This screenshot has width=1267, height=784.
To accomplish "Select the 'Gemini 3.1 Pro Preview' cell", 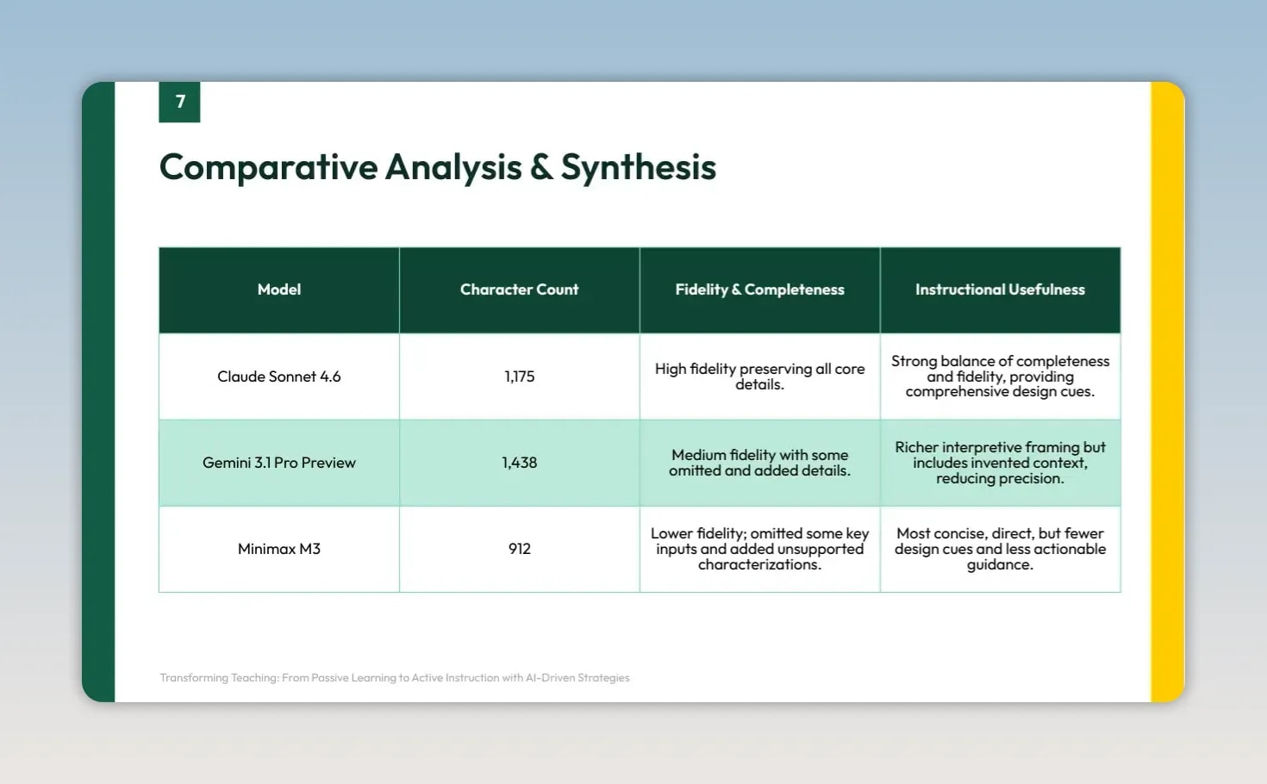I will click(x=279, y=463).
